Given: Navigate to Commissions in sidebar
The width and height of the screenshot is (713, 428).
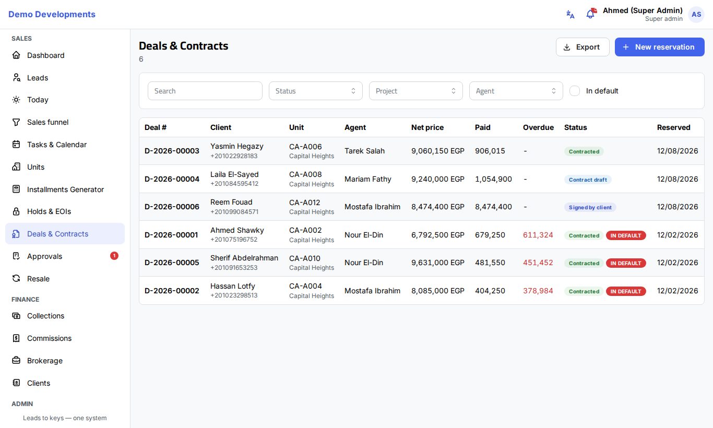Looking at the screenshot, I should click(x=65, y=338).
